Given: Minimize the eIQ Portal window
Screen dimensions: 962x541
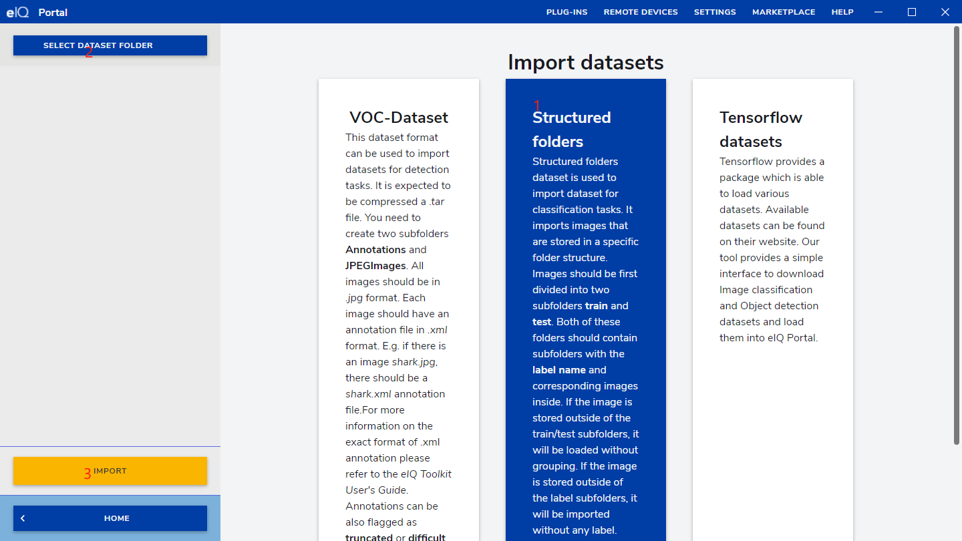Looking at the screenshot, I should click(x=878, y=12).
